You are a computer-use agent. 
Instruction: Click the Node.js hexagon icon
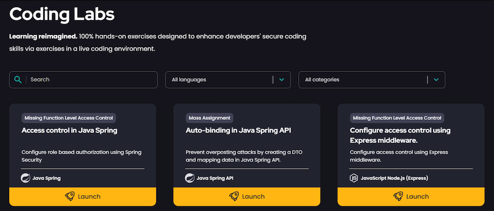pos(354,178)
